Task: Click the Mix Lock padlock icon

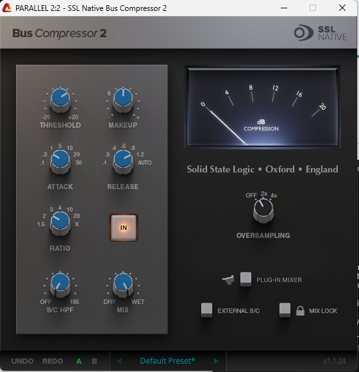Action: [x=300, y=310]
